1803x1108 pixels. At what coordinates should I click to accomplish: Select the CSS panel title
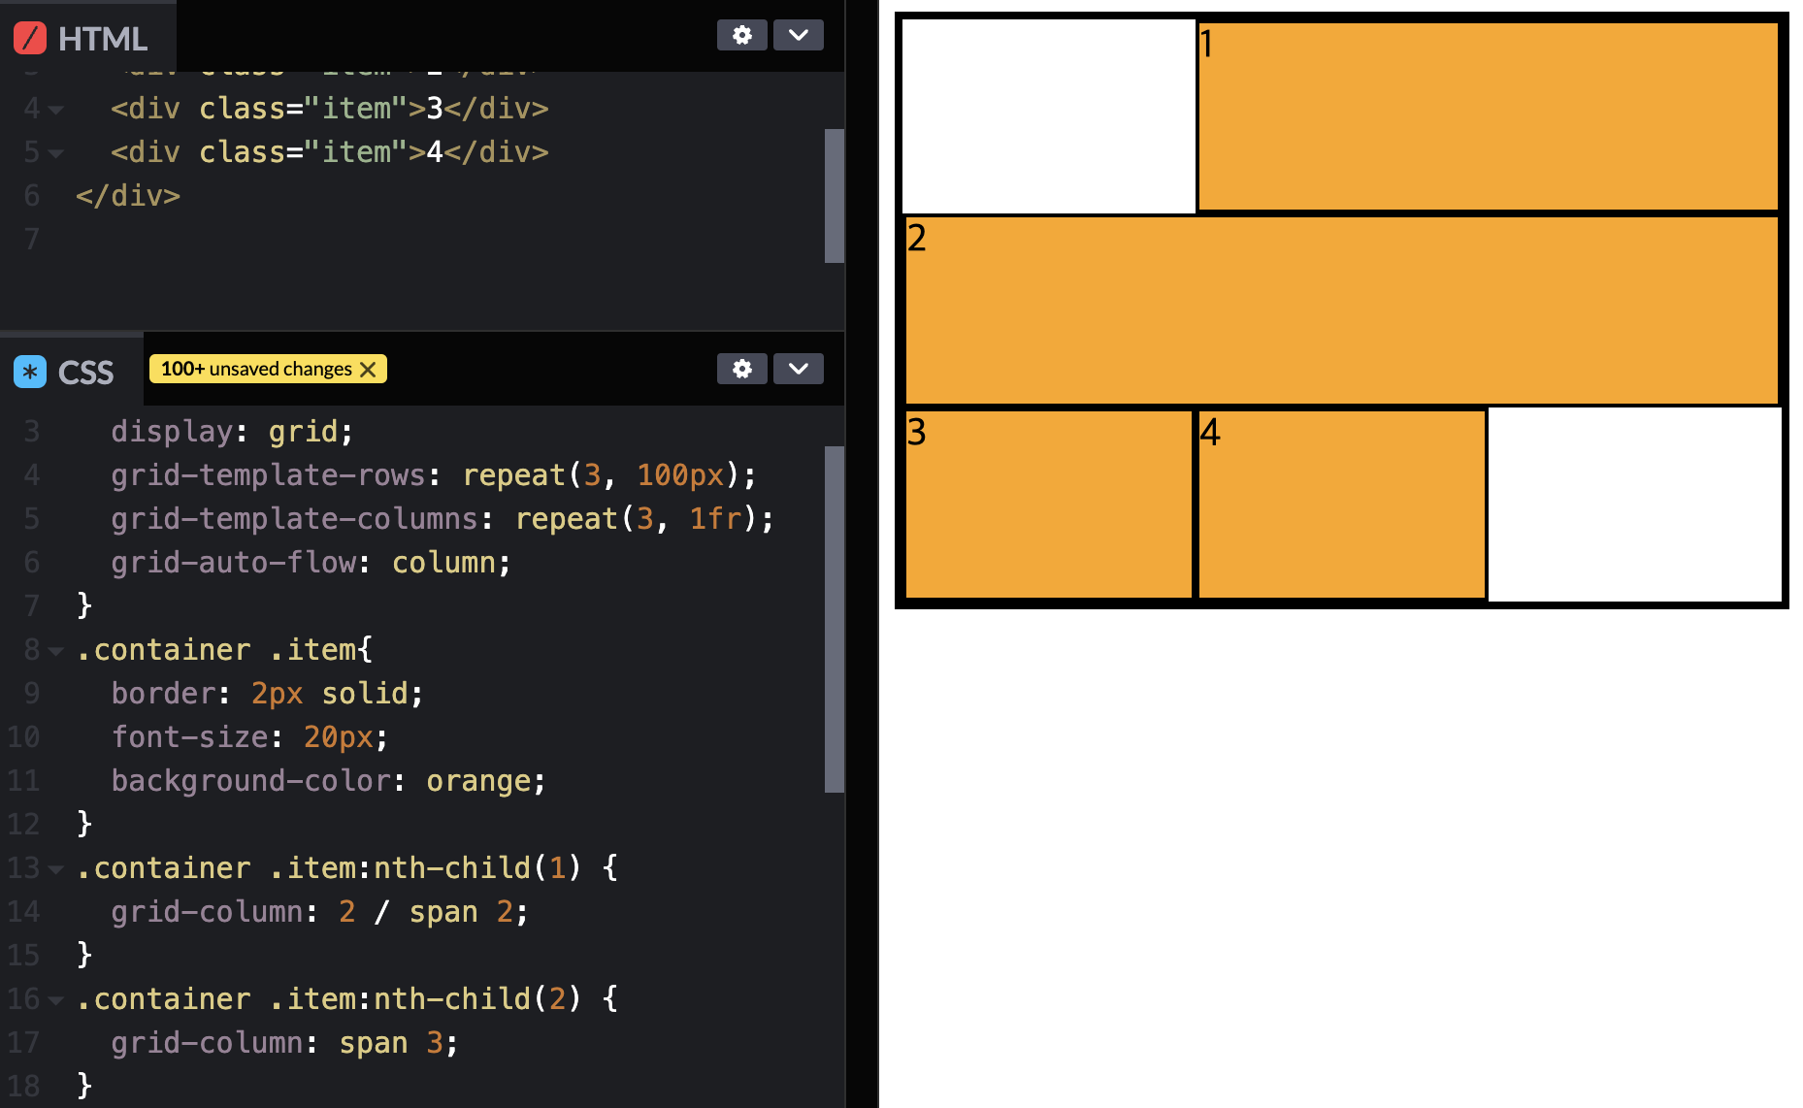point(85,373)
